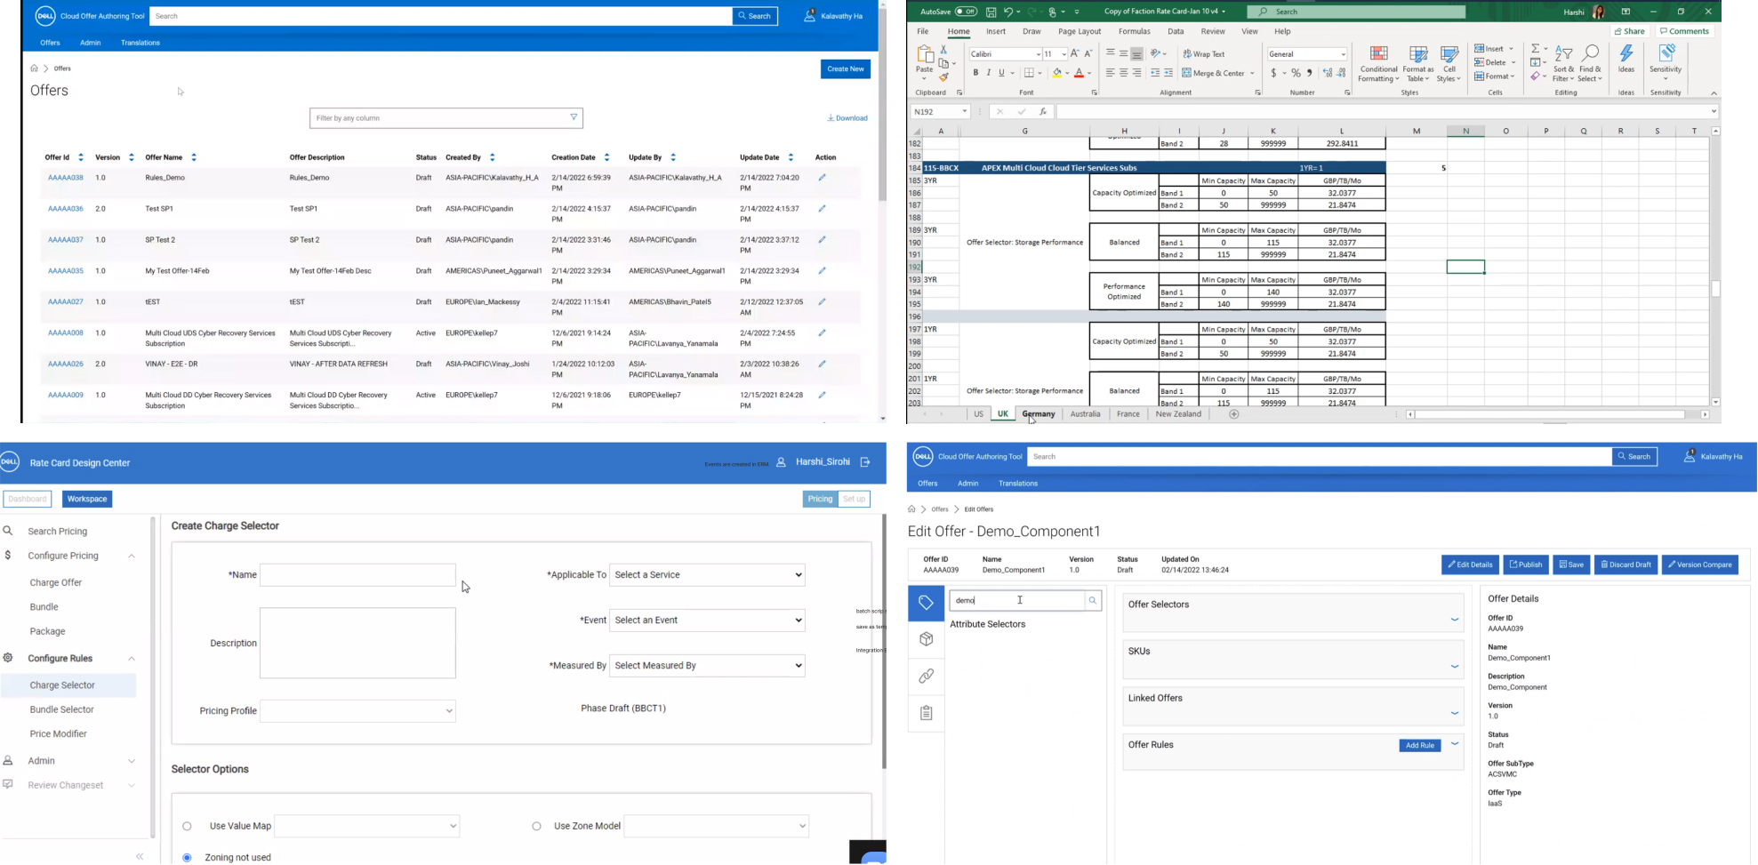Click the Add Rule button
Screen dimensions: 1758x865
1419,746
